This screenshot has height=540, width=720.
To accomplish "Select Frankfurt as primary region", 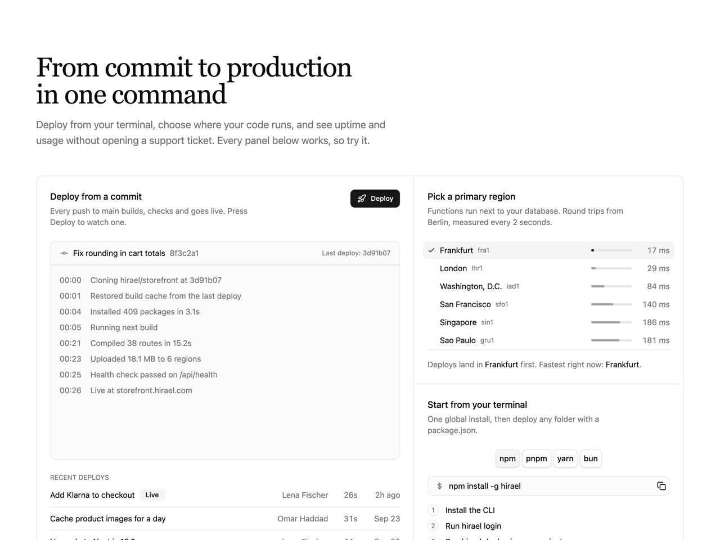I will pyautogui.click(x=548, y=250).
